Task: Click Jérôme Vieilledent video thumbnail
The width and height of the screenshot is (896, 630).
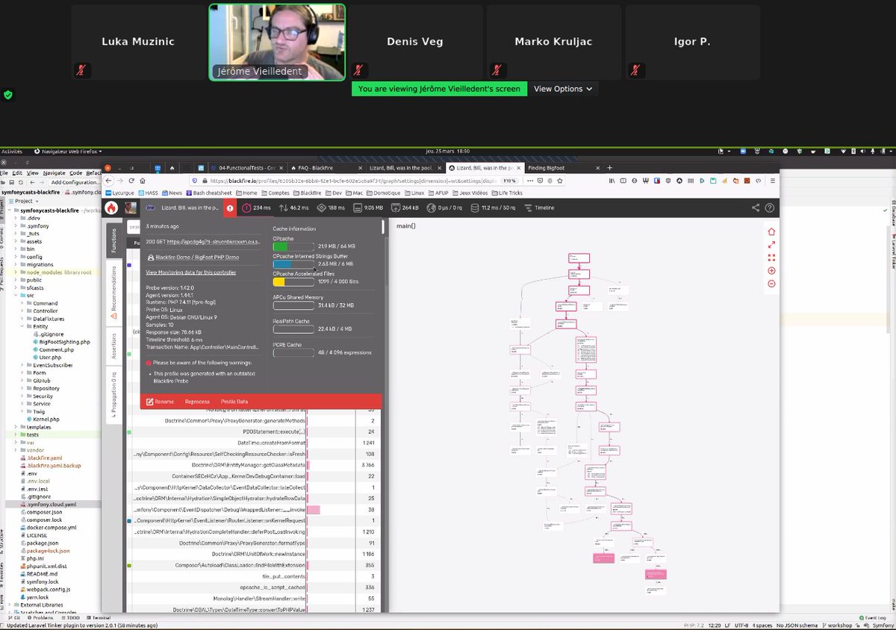Action: 277,43
